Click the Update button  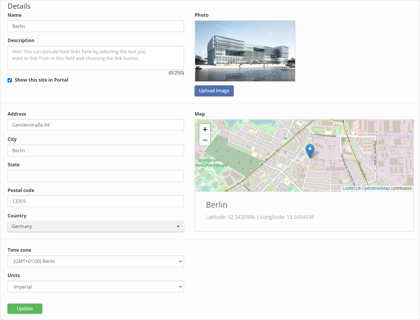25,308
